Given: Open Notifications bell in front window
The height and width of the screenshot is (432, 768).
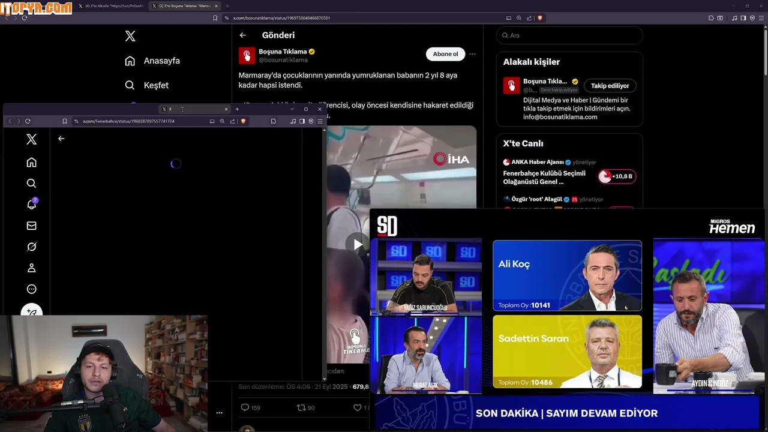Looking at the screenshot, I should (32, 205).
